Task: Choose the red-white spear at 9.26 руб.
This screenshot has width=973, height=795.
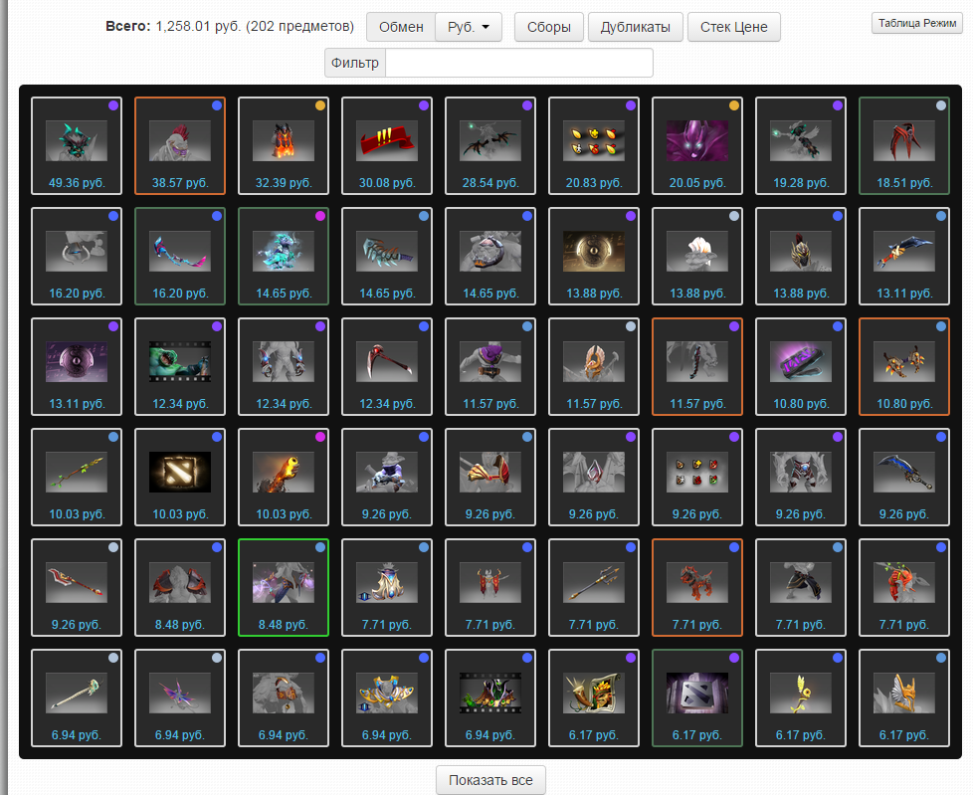Action: [77, 588]
